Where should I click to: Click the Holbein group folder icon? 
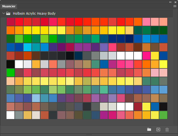pos(8,13)
